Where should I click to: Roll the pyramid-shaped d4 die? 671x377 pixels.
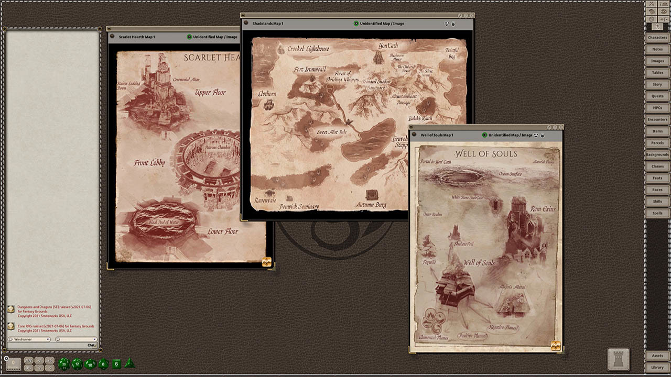[x=129, y=363]
